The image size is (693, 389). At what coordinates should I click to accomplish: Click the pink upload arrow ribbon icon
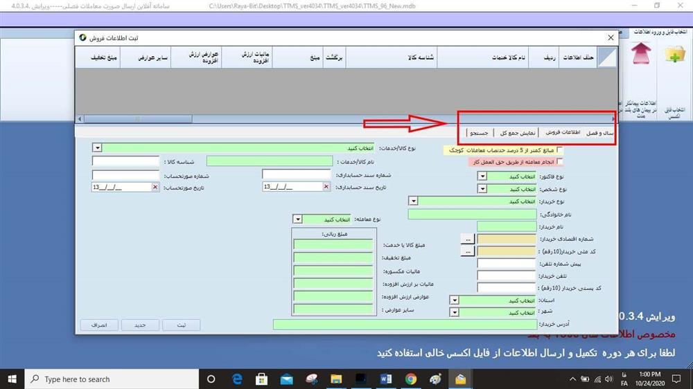click(641, 53)
